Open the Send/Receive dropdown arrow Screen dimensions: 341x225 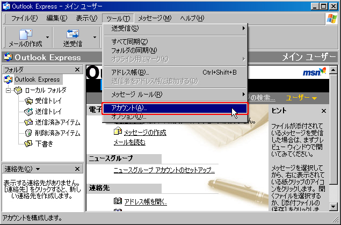coord(95,38)
